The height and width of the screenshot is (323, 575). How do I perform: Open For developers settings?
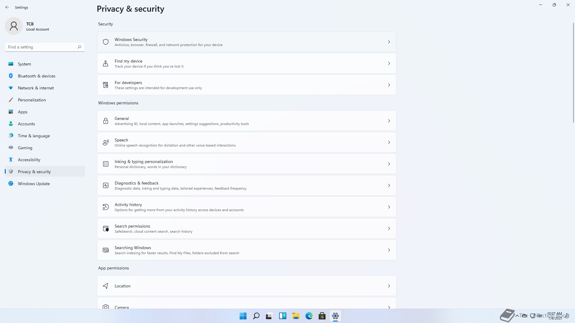247,85
